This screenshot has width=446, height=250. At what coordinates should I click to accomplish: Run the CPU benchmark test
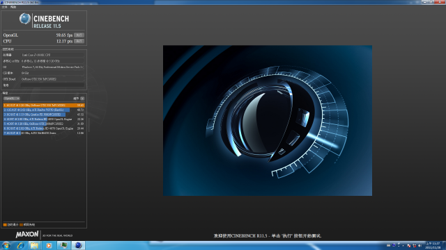pyautogui.click(x=79, y=41)
